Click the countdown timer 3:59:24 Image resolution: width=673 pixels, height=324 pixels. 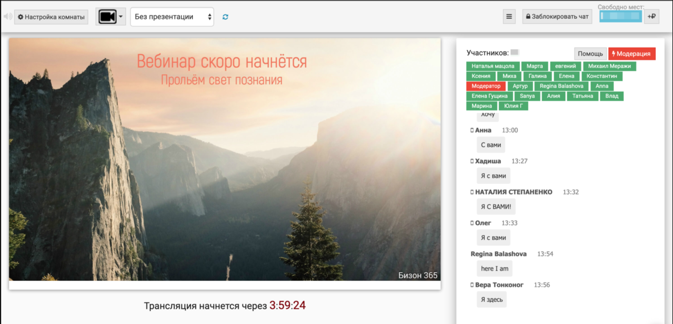click(287, 306)
